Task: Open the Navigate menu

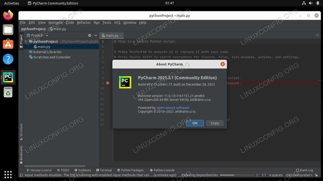Action: [55, 23]
